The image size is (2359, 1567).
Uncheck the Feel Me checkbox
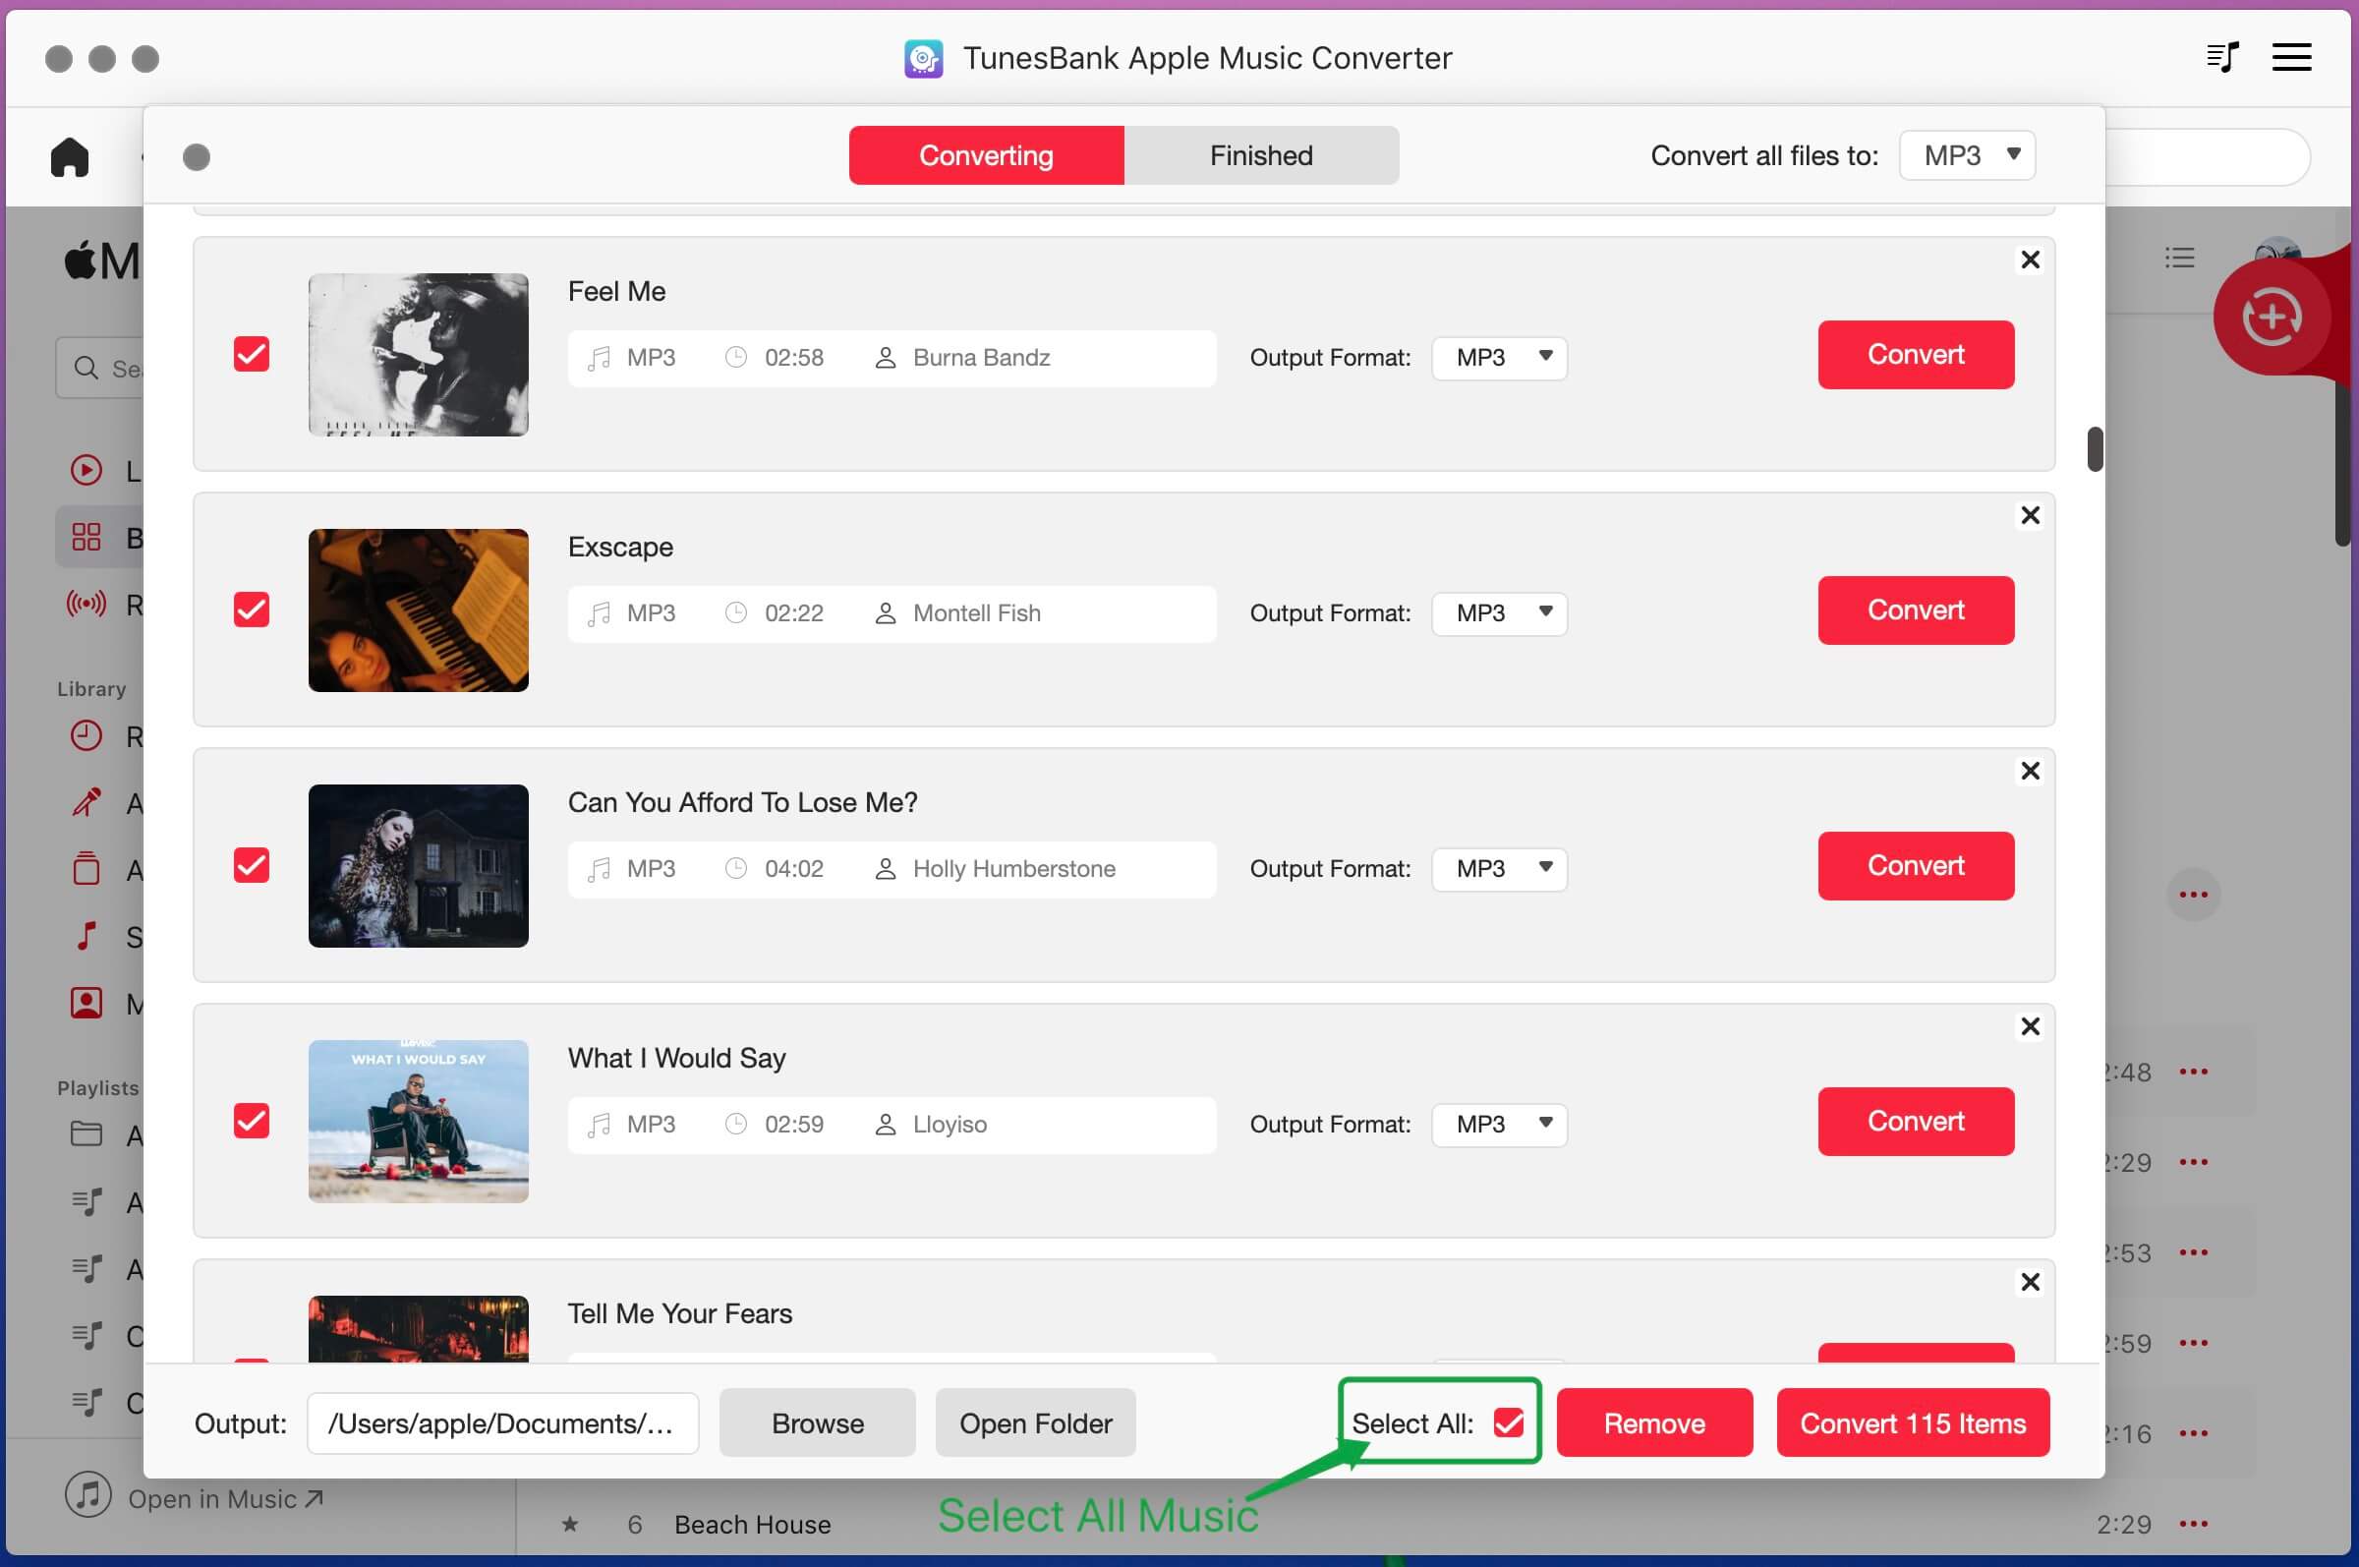252,354
